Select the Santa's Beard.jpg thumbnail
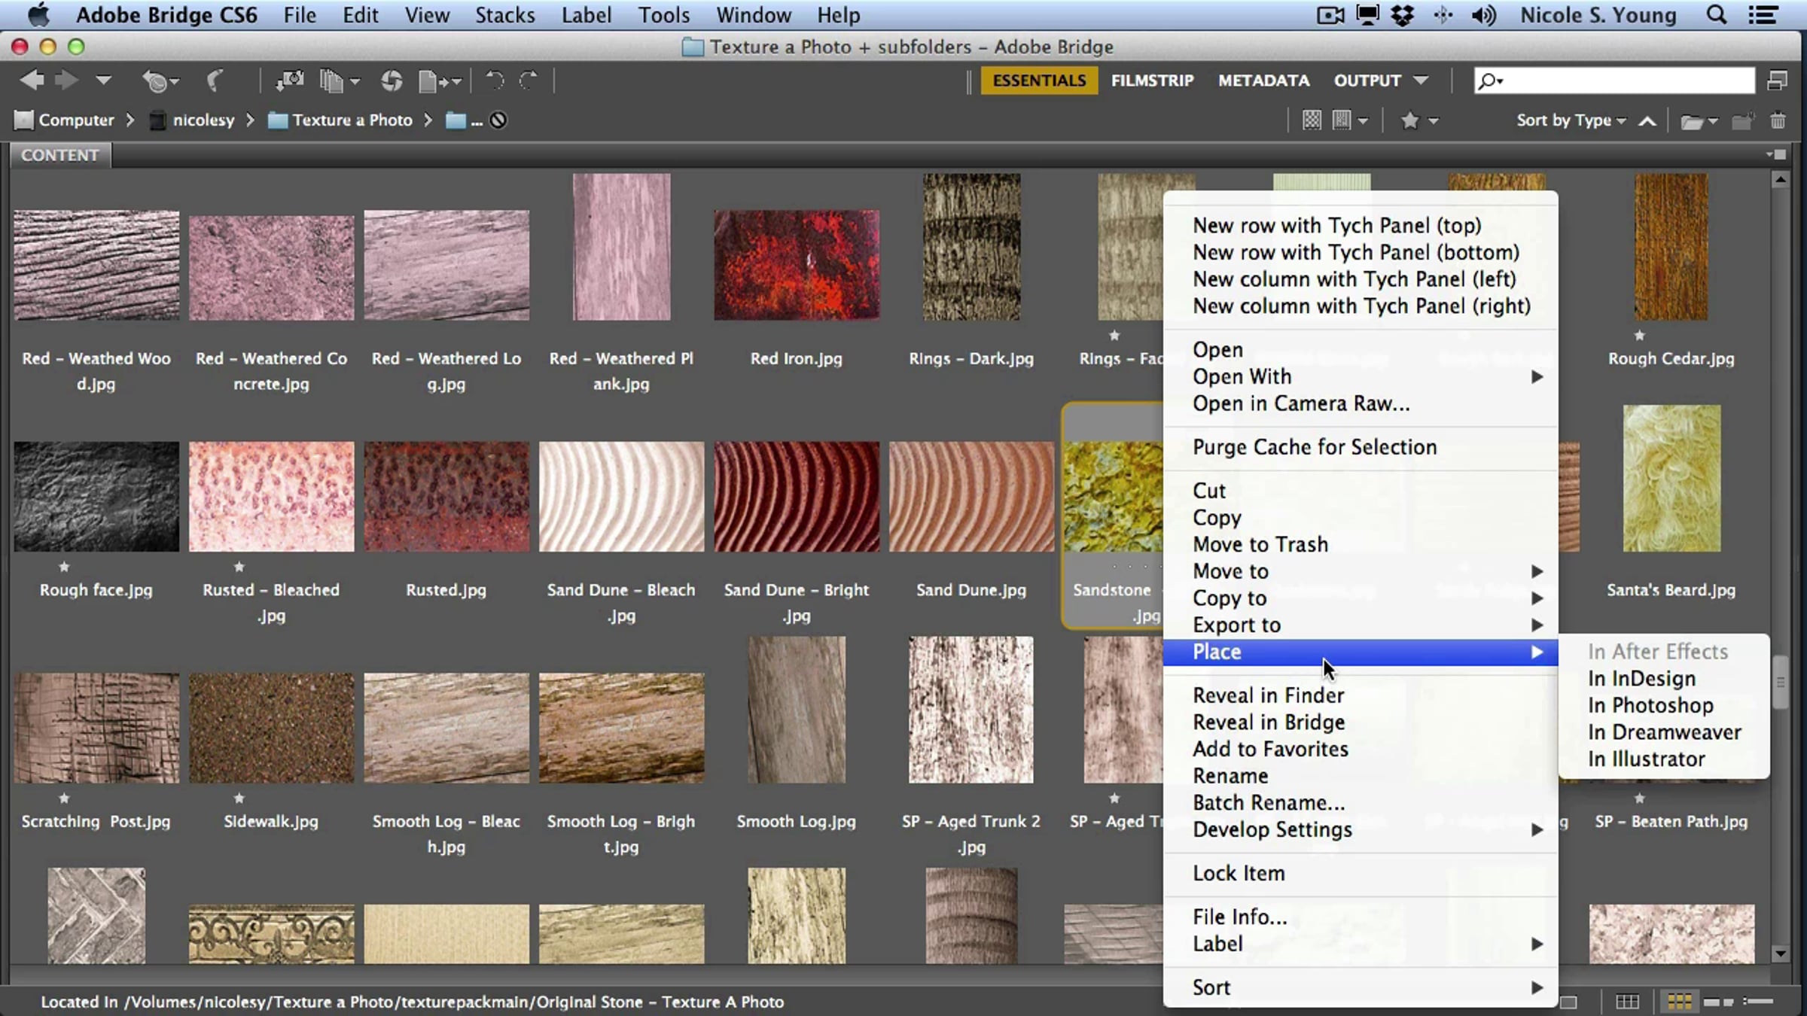 pyautogui.click(x=1671, y=479)
